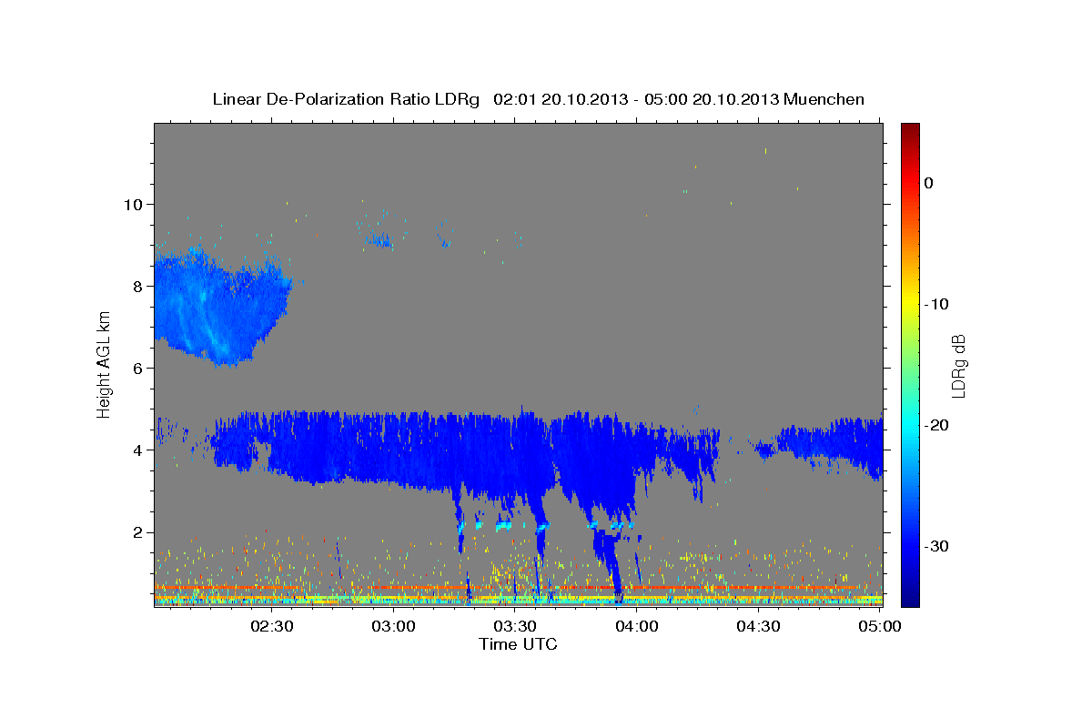Click the height tick label 6
1092x728 pixels.
pyautogui.click(x=136, y=368)
